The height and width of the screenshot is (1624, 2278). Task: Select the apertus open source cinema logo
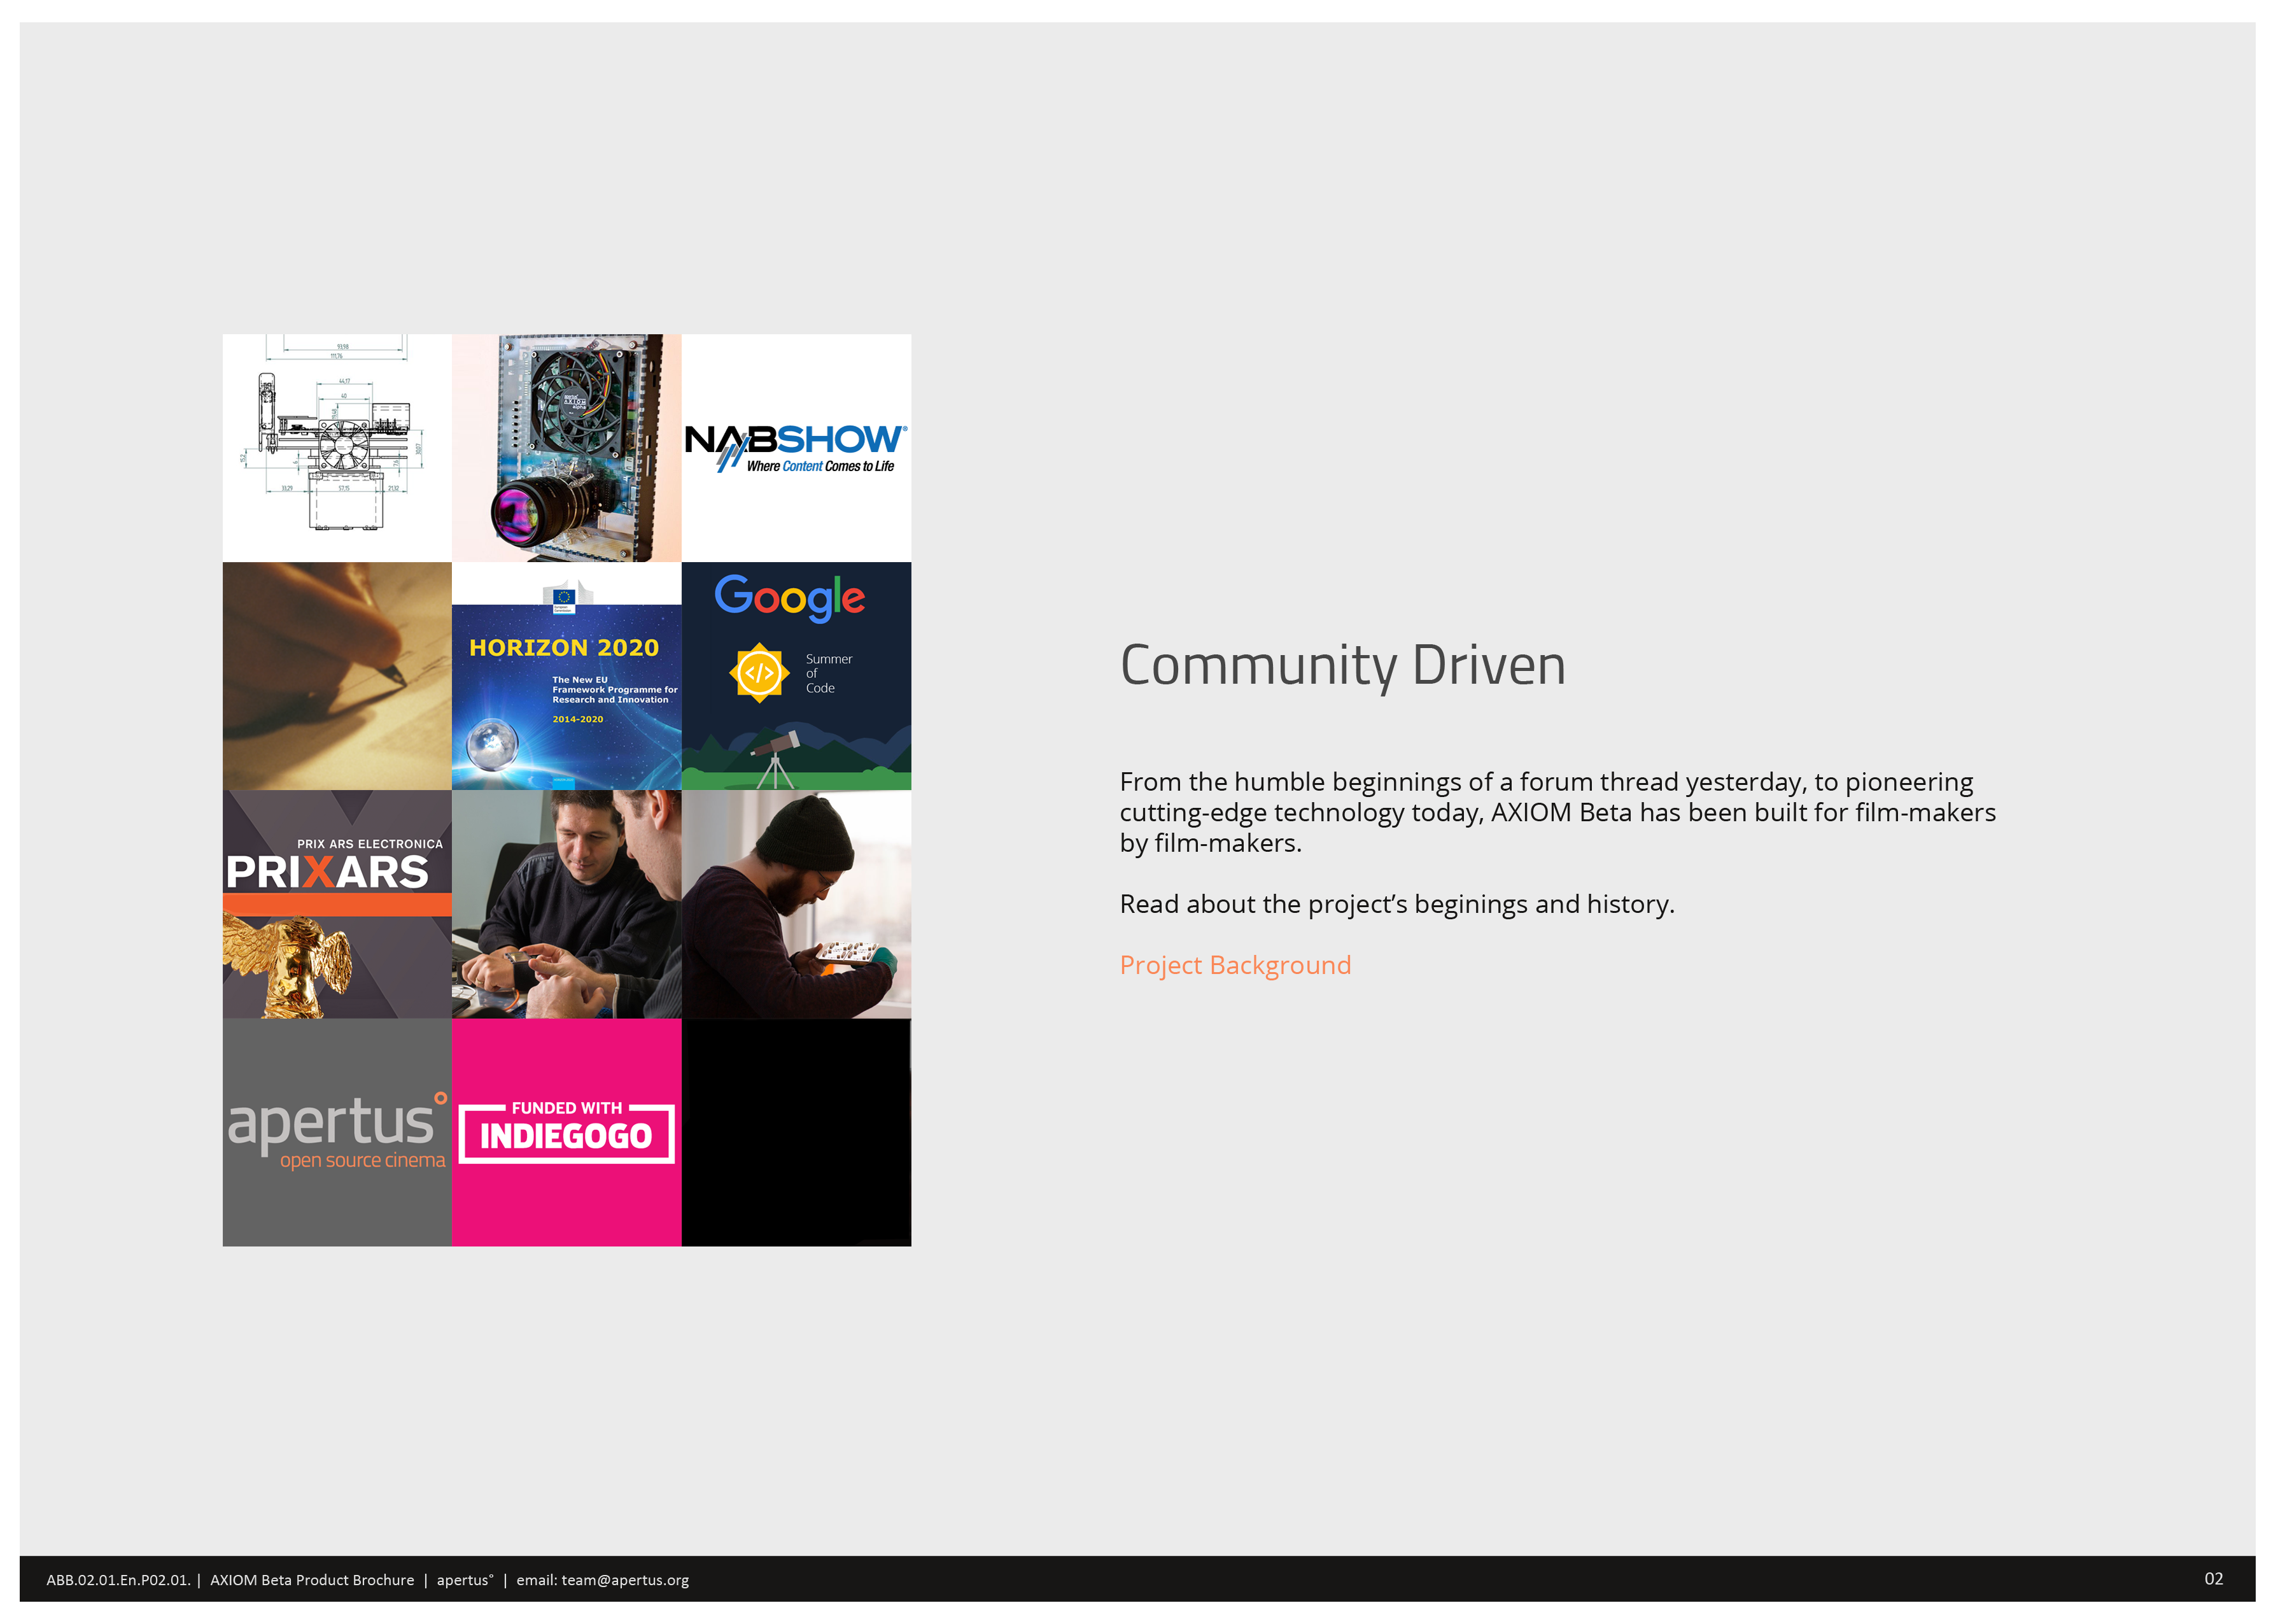[x=337, y=1132]
